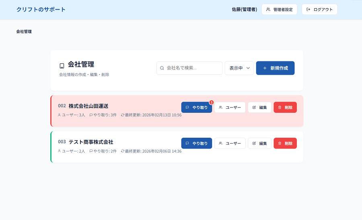This screenshot has height=220, width=362.
Task: Click refresh icon beside テスト商事 最終更新
Action: tap(122, 151)
